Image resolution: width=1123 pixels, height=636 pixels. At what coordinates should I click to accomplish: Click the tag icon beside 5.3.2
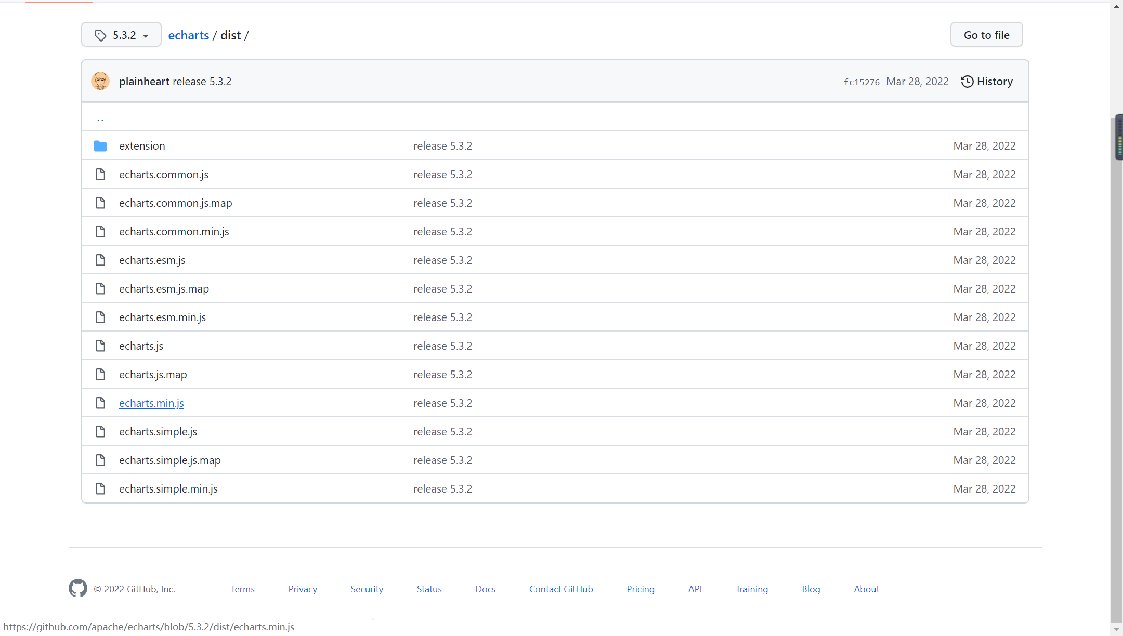tap(100, 35)
